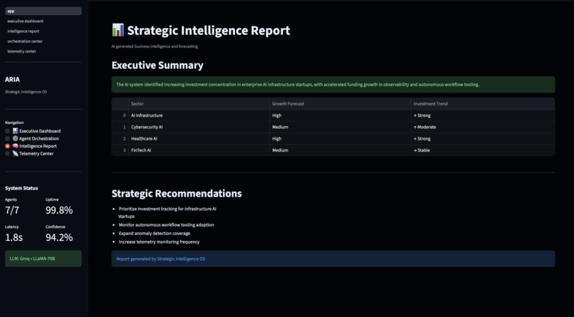Click the bar chart icon beside report title
The height and width of the screenshot is (317, 574).
click(118, 30)
